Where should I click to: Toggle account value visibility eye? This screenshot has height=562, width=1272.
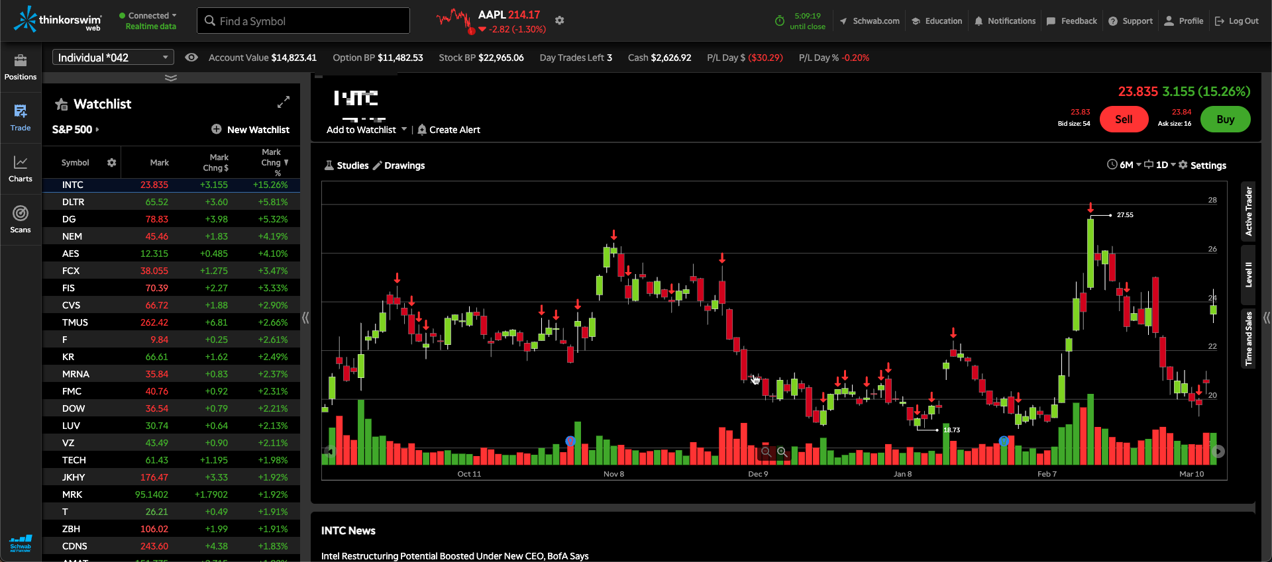[191, 58]
